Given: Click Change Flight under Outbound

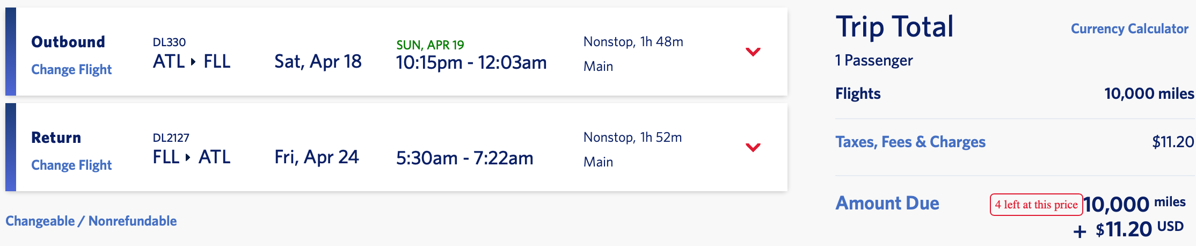Looking at the screenshot, I should tap(71, 70).
